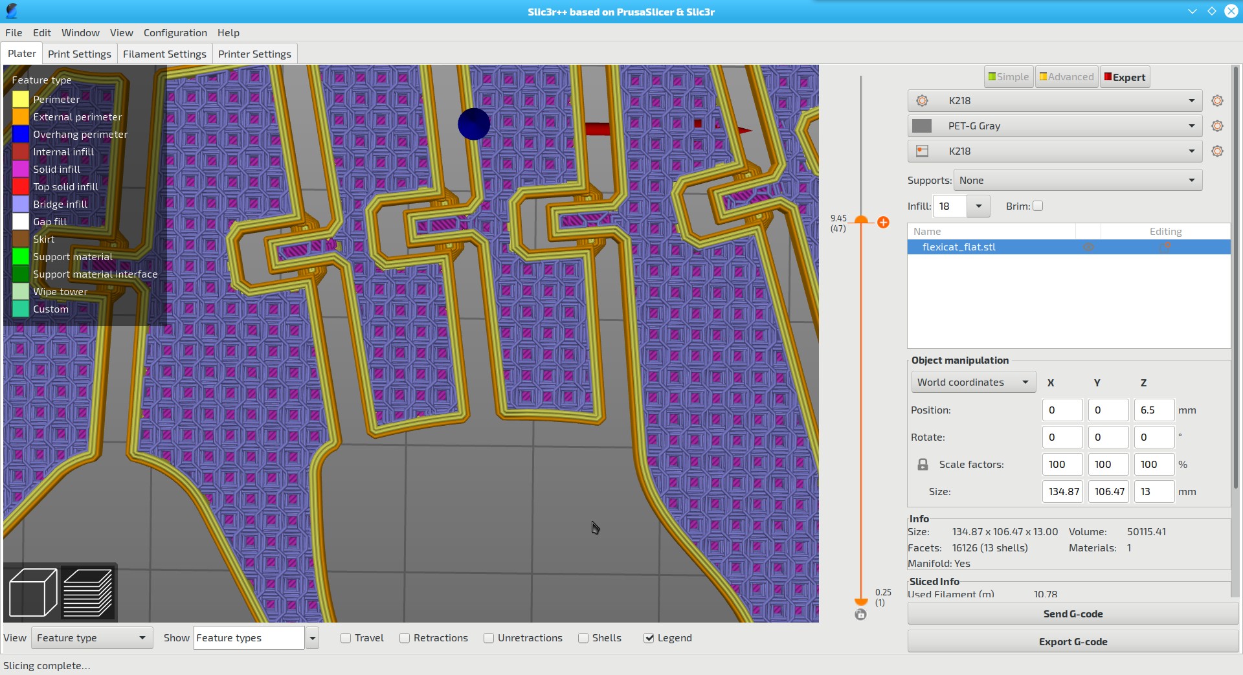Uncheck the Legend checkbox
Screen dimensions: 1243x675
pyautogui.click(x=649, y=638)
